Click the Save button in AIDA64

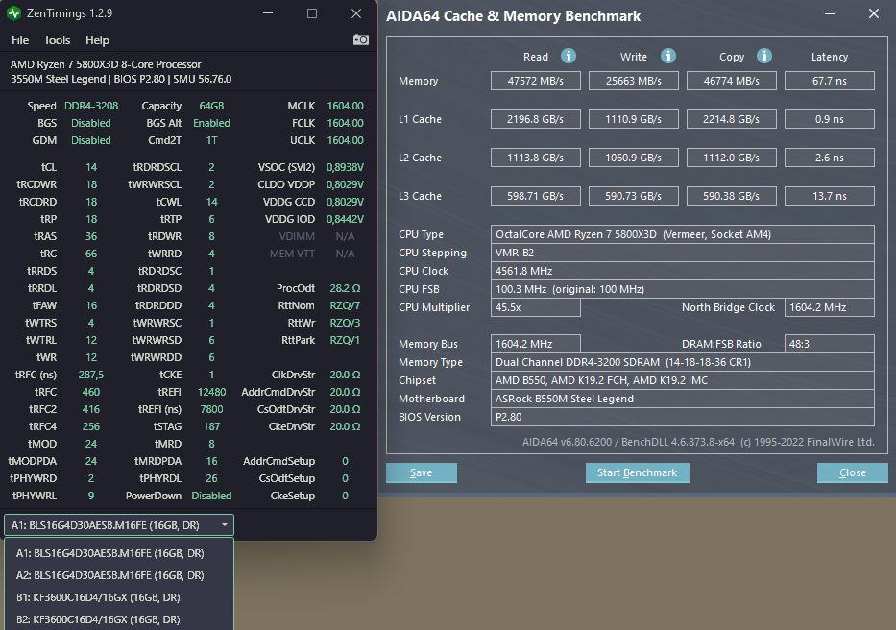(422, 472)
